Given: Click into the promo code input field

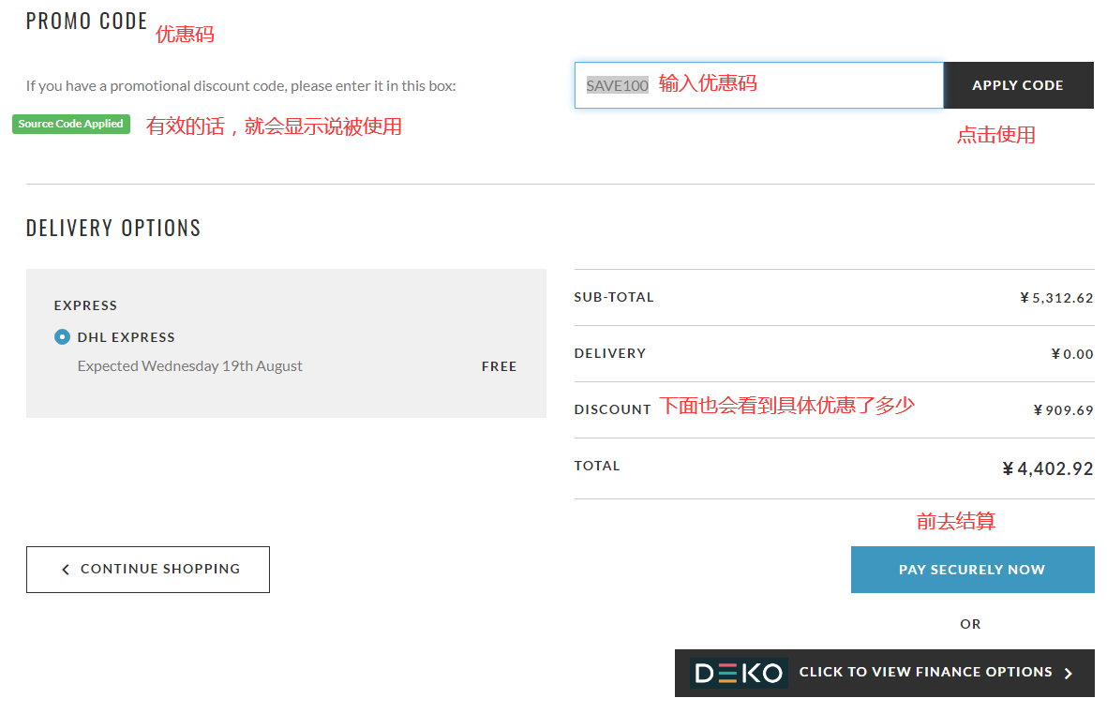Looking at the screenshot, I should 797,85.
